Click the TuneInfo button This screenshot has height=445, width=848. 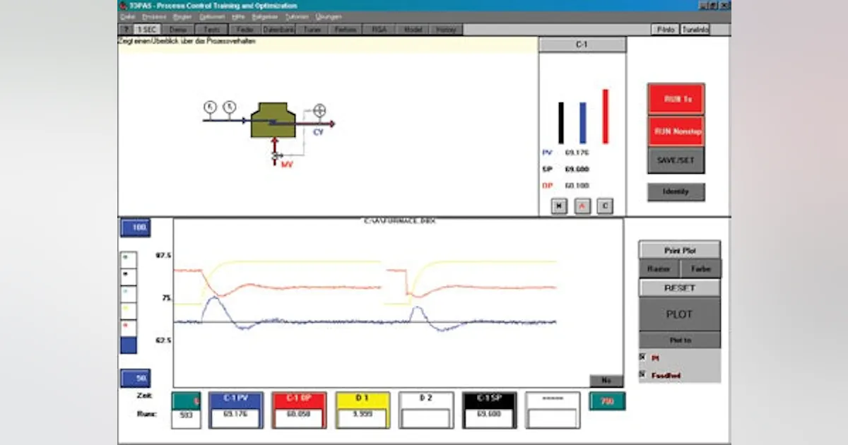[x=695, y=30]
